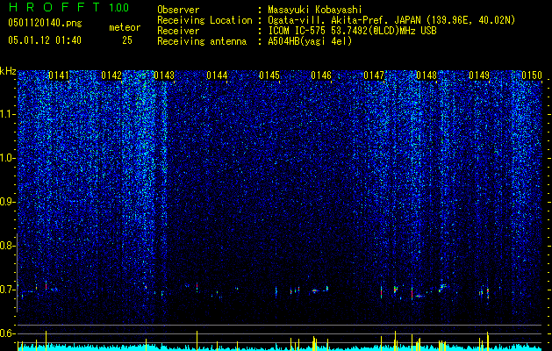Screen dimensions: 552x351
Task: Click the 1.1 kHz axis tick label
Action: pyautogui.click(x=8, y=114)
